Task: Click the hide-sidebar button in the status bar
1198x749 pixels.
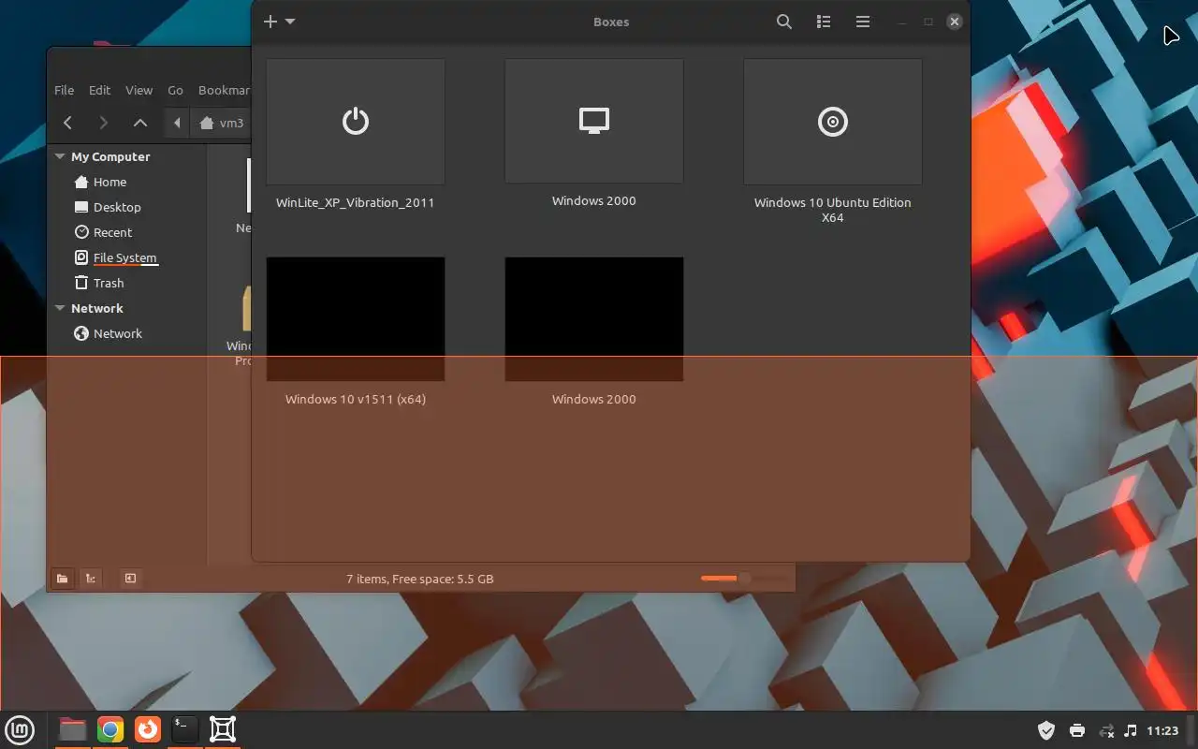Action: [130, 579]
